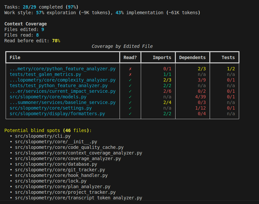Select git_tracker.py in blind spots list
The image size is (259, 204).
60,170
